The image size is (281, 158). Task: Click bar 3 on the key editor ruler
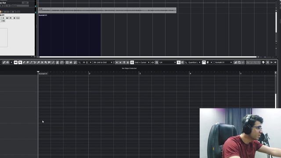[x=140, y=73]
